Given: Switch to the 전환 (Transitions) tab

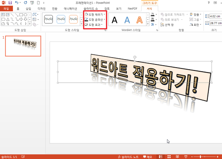Looking at the screenshot, I should [x=54, y=8].
